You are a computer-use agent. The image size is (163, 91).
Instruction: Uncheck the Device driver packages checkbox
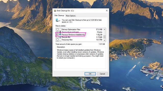(x=58, y=32)
